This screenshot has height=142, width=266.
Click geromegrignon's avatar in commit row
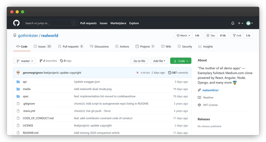click(x=18, y=73)
